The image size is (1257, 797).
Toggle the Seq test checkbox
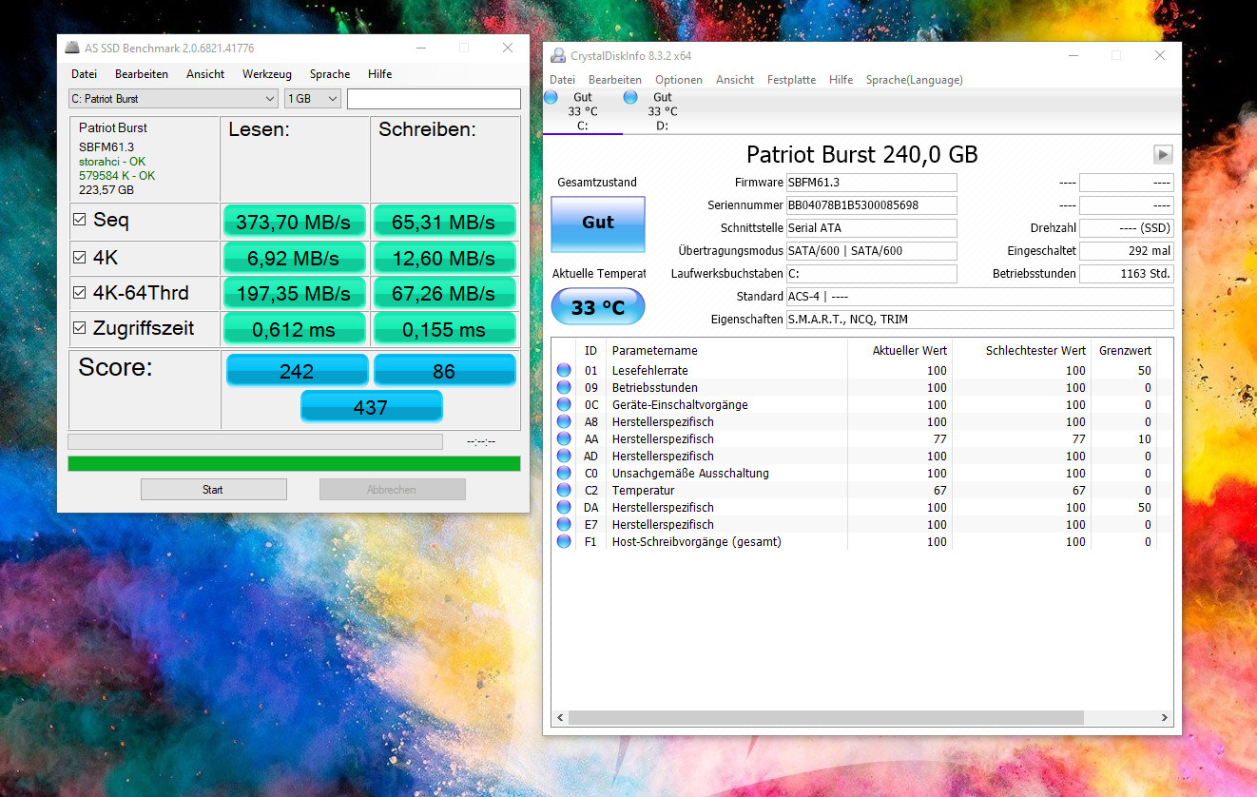(x=80, y=221)
